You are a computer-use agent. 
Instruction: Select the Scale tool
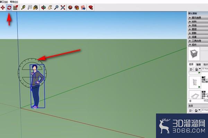16,8
